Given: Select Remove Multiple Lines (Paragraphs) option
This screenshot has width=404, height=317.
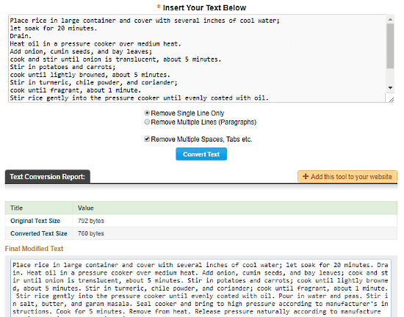Looking at the screenshot, I should [x=147, y=122].
